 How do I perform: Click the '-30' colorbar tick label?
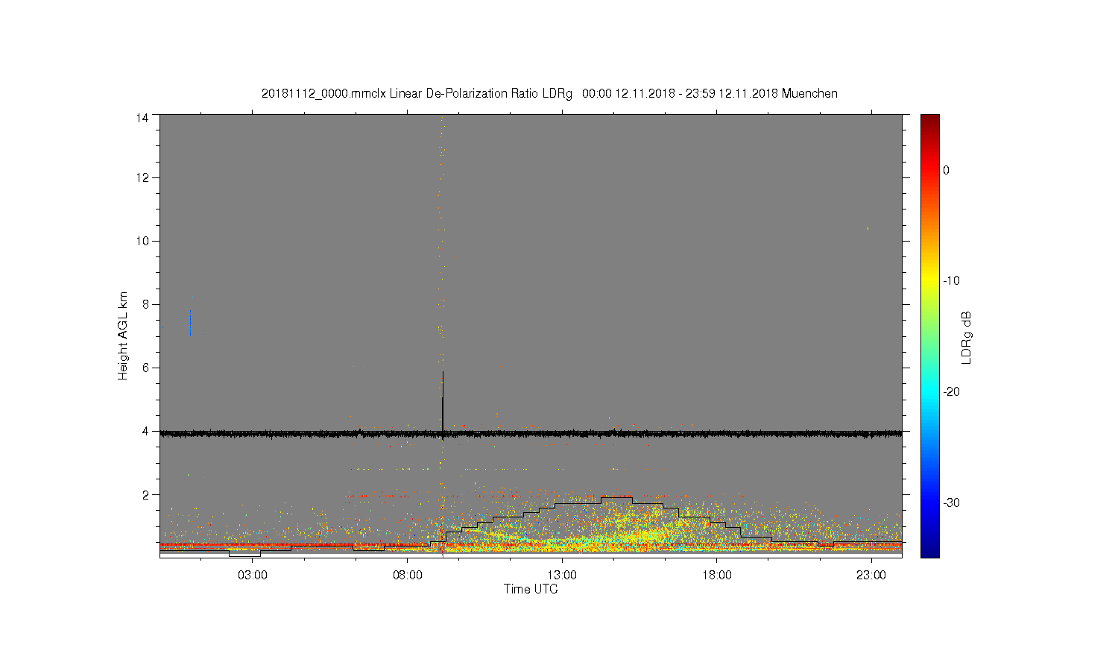(x=951, y=503)
